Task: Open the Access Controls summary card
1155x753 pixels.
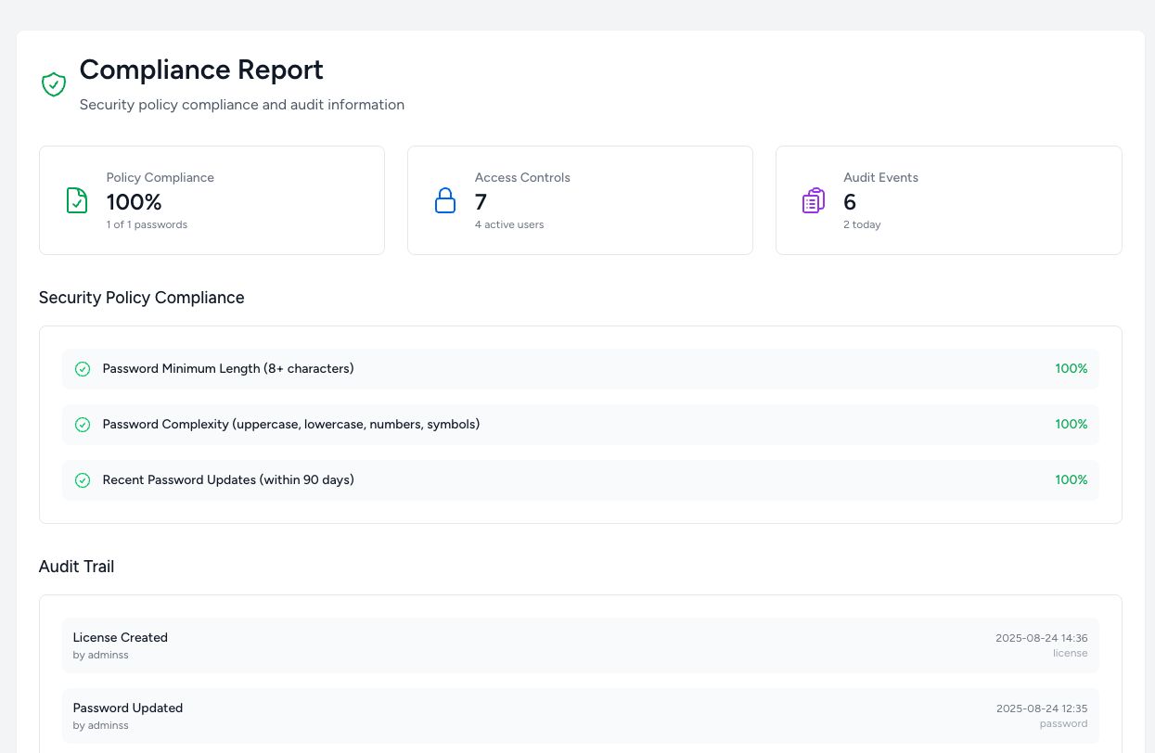Action: click(580, 200)
